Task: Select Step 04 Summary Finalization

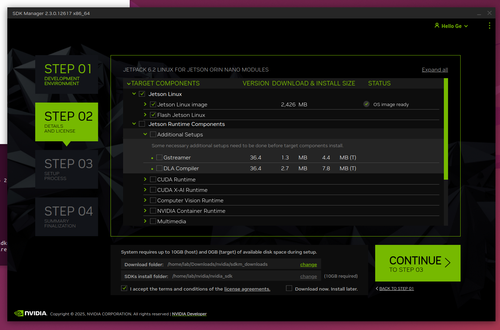Action: (67, 217)
